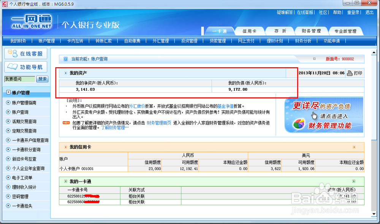Open 投资管理 menu

tap(189, 41)
